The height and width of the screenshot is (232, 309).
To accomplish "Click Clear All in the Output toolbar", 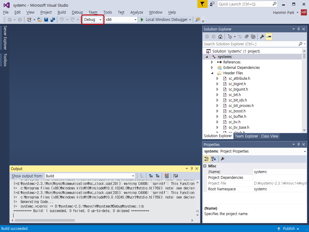I will (167, 176).
